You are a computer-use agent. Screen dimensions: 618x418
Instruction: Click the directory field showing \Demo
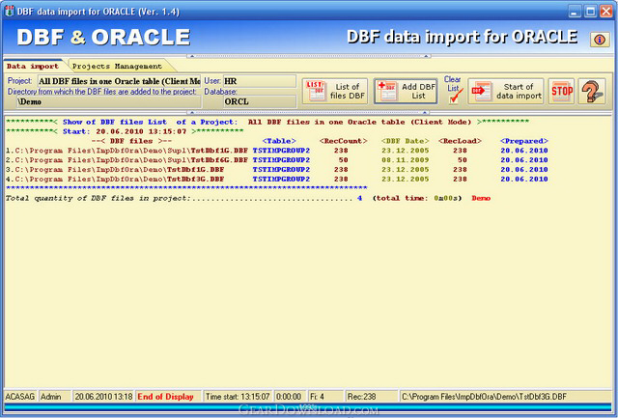pos(109,101)
